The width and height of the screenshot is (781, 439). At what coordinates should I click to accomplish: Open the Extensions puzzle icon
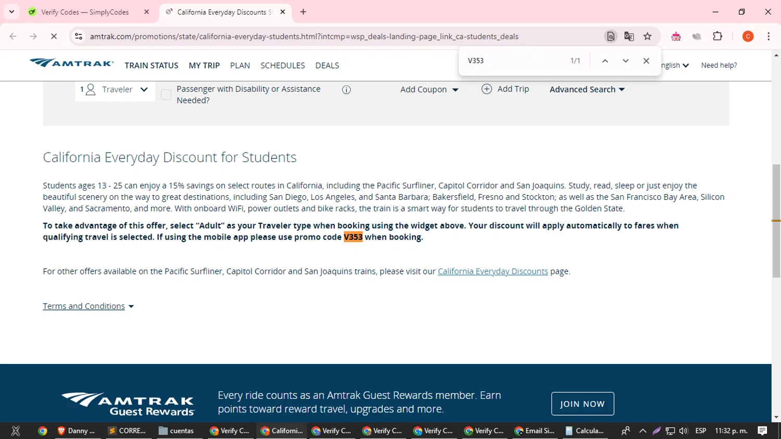[x=717, y=36]
